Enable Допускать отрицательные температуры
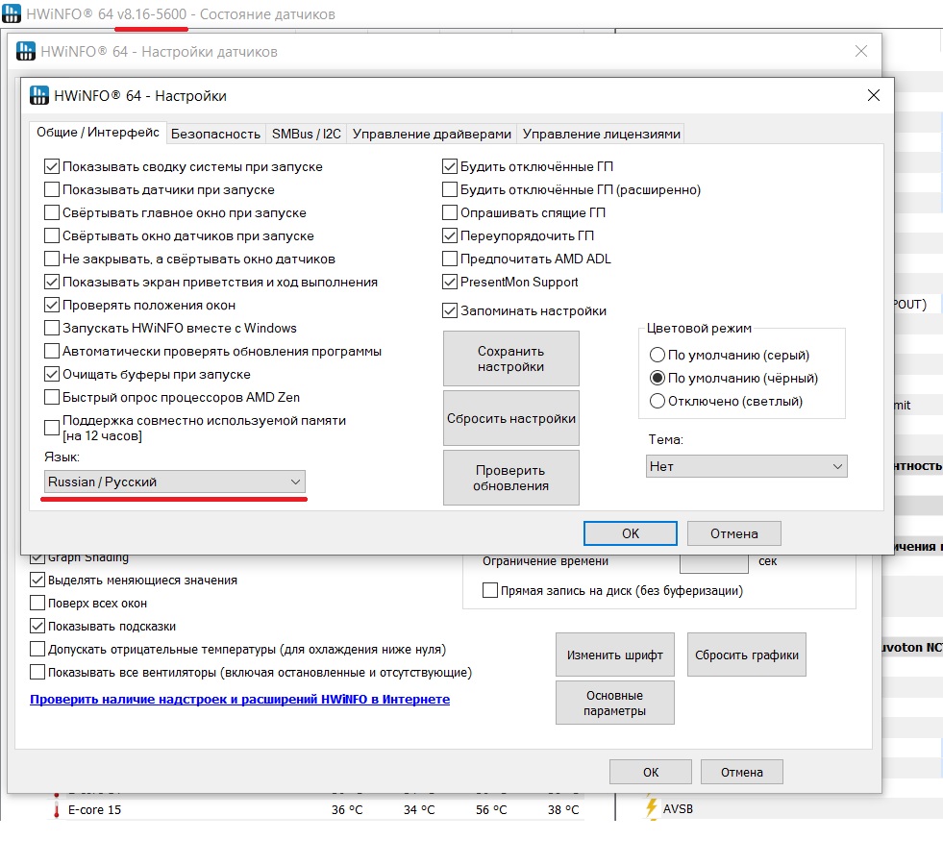This screenshot has width=943, height=865. point(37,649)
